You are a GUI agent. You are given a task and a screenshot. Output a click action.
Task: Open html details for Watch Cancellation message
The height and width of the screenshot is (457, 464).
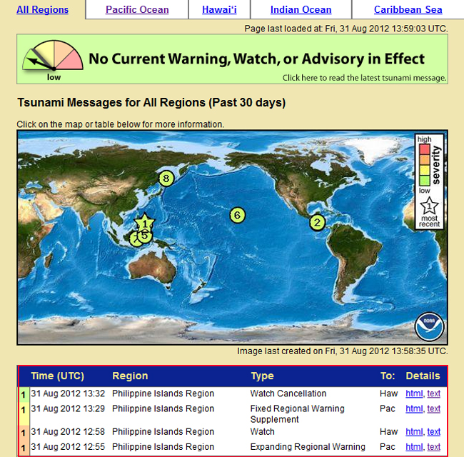[x=413, y=393]
